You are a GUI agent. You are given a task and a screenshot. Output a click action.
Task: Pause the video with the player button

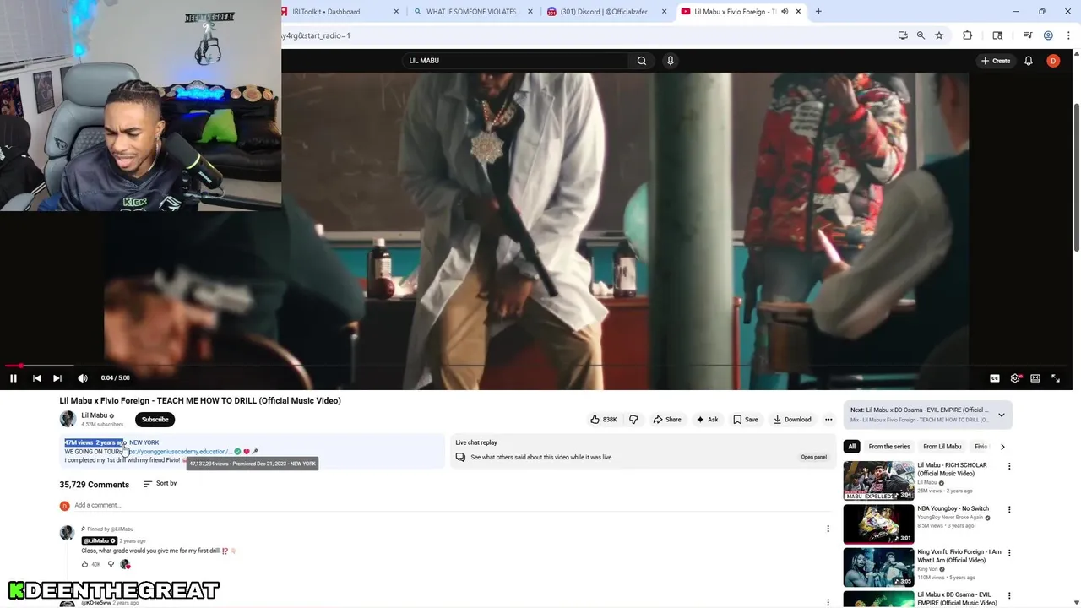click(x=14, y=378)
